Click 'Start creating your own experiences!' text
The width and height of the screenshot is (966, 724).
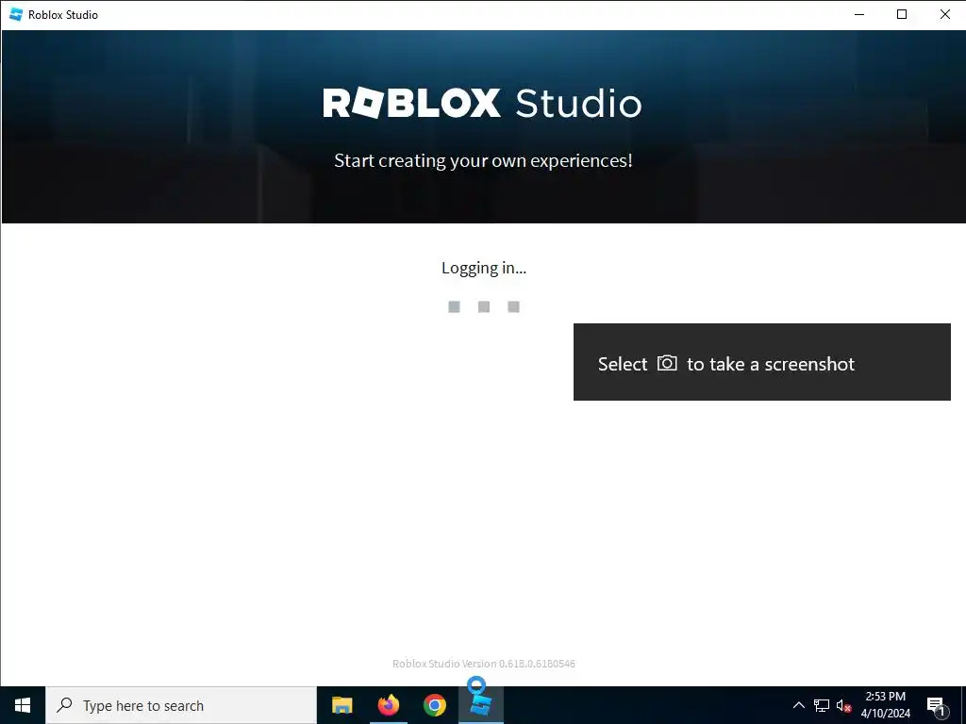[x=483, y=160]
